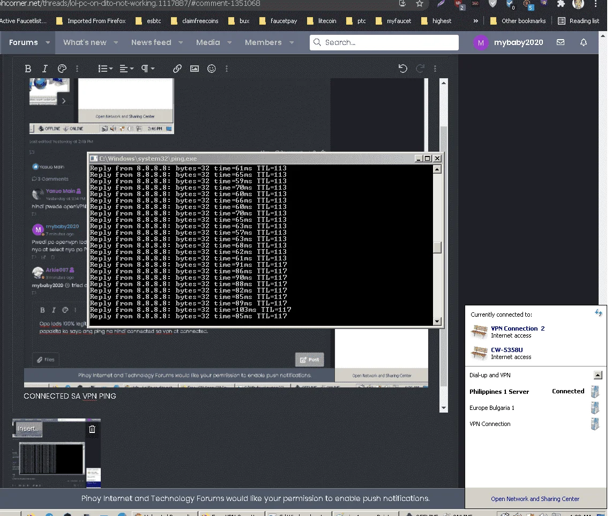Viewport: 612px width, 516px height.
Task: Open the What's new tab
Action: pos(85,42)
